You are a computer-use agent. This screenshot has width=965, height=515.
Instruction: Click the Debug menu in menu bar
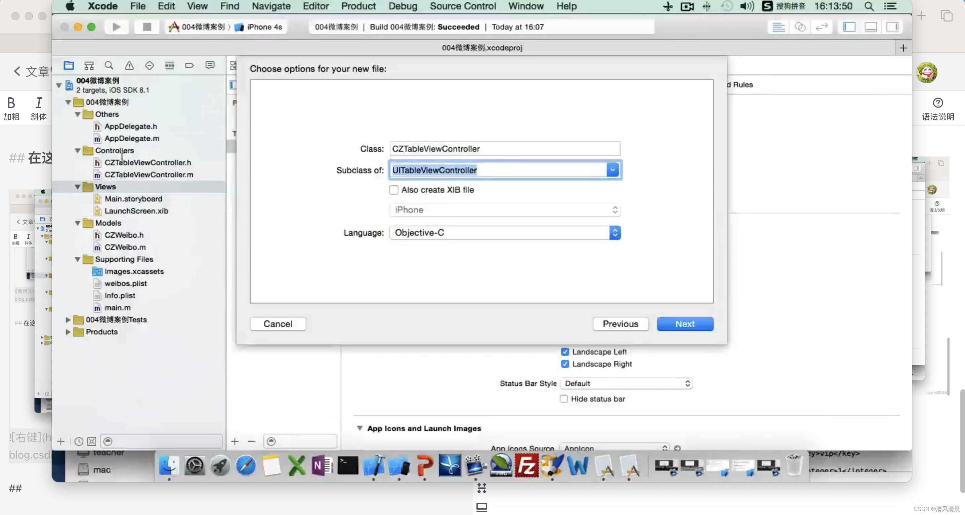(x=402, y=6)
